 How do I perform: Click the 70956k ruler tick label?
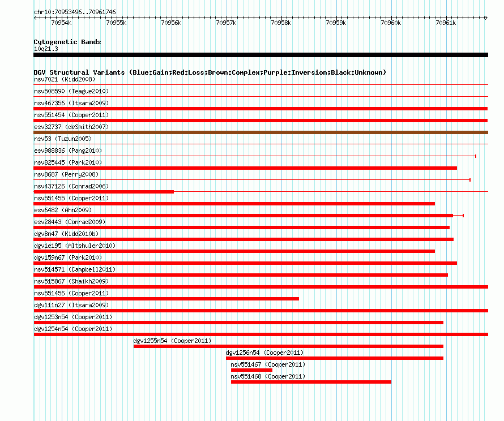171,23
